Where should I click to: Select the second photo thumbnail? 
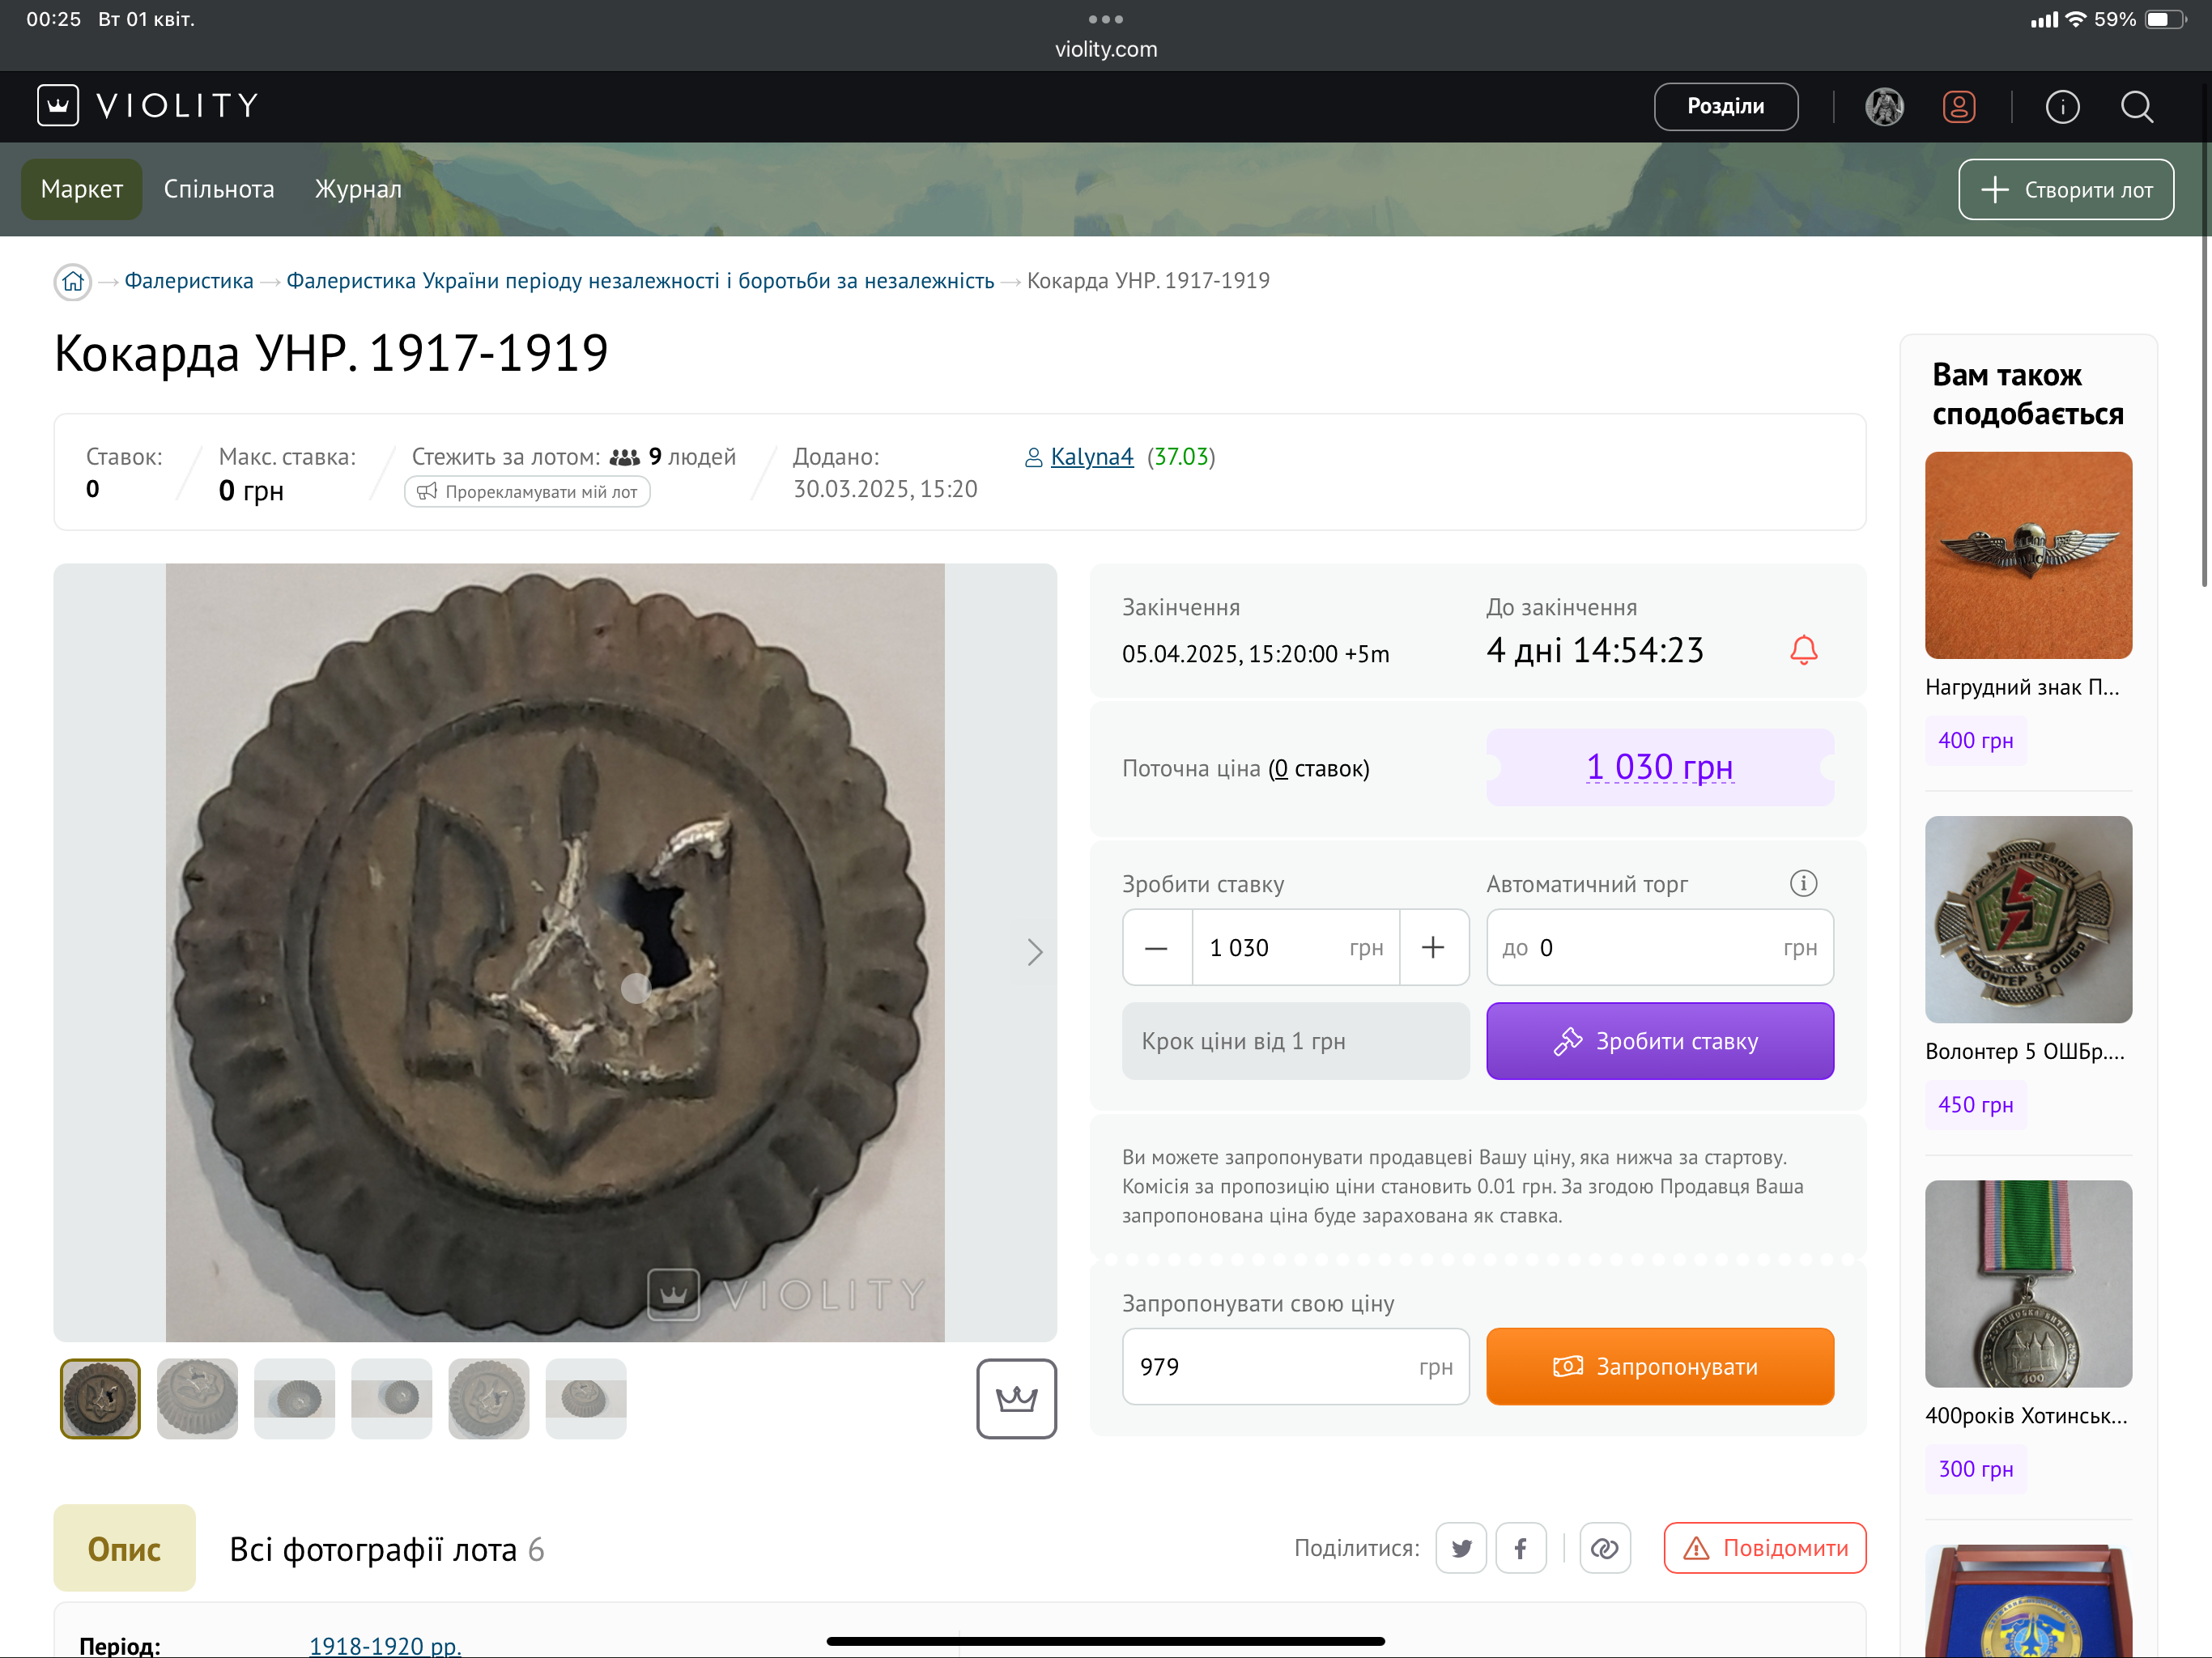[197, 1398]
